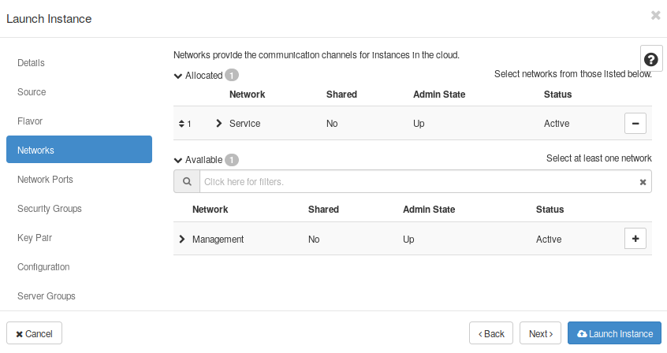The width and height of the screenshot is (667, 353).
Task: Expand the Management network details
Action: pyautogui.click(x=182, y=240)
